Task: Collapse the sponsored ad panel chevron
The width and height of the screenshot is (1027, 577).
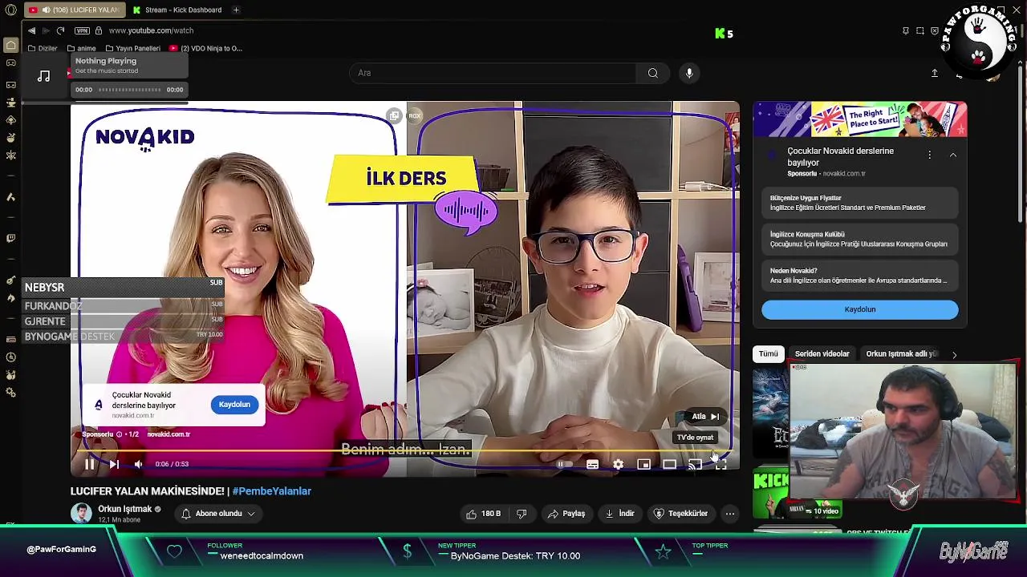Action: (952, 155)
